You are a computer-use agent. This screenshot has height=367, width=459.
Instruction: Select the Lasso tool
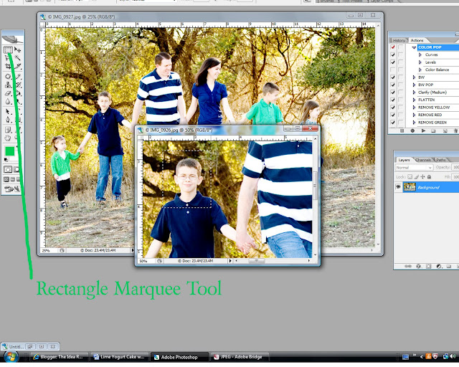7,58
